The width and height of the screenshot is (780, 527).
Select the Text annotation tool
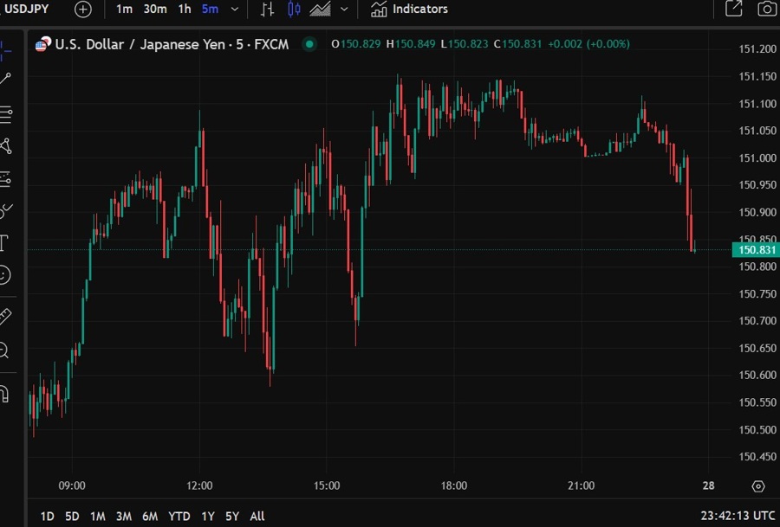(4, 243)
